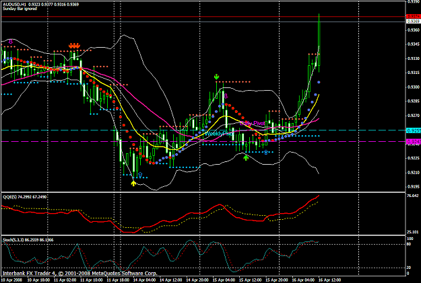Viewport: 421px width, 283px height.
Task: Click the 0.9285 price axis value
Action: tap(414, 102)
